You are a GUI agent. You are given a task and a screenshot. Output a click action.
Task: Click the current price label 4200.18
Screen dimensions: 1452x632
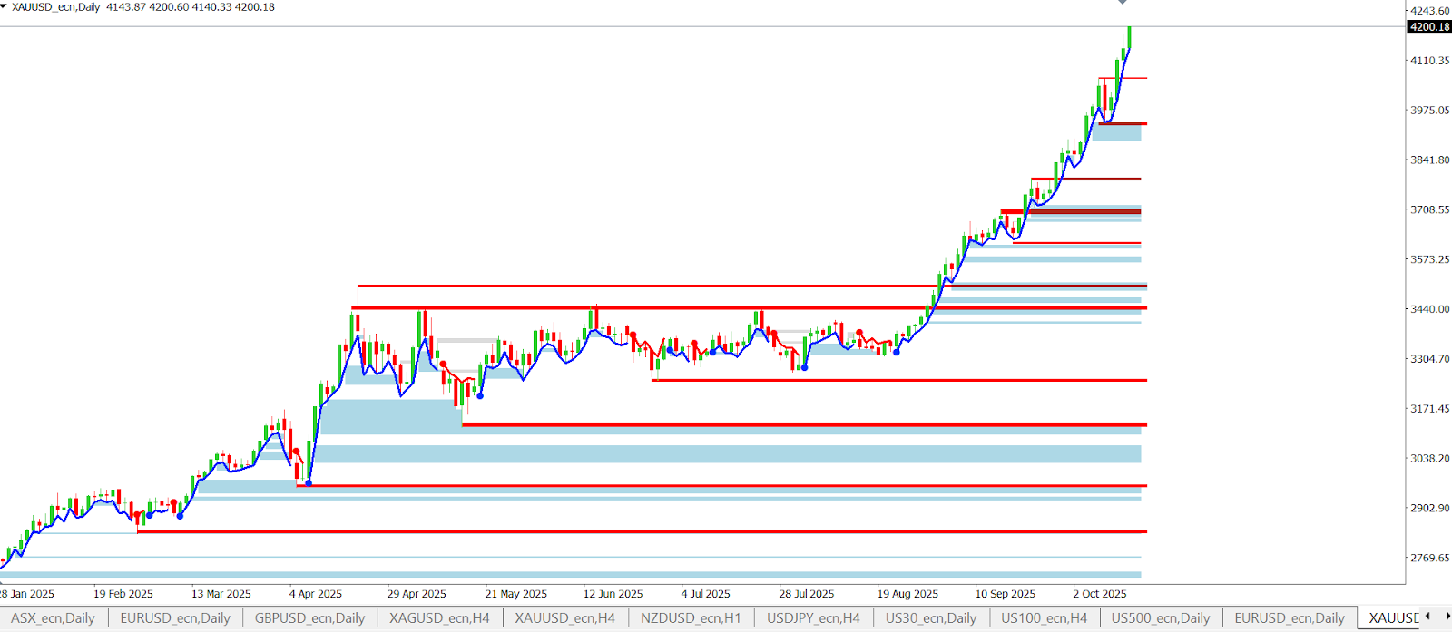pyautogui.click(x=1429, y=27)
